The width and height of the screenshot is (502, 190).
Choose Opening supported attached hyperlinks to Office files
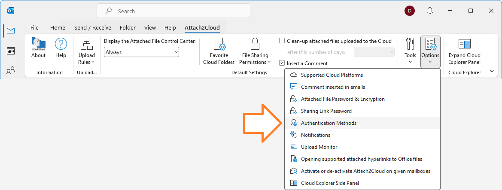pos(362,159)
